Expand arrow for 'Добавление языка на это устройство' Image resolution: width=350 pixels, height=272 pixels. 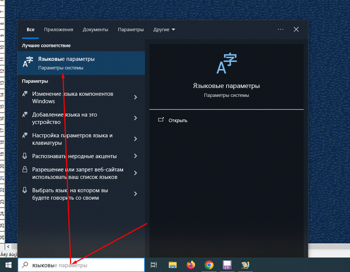135,118
